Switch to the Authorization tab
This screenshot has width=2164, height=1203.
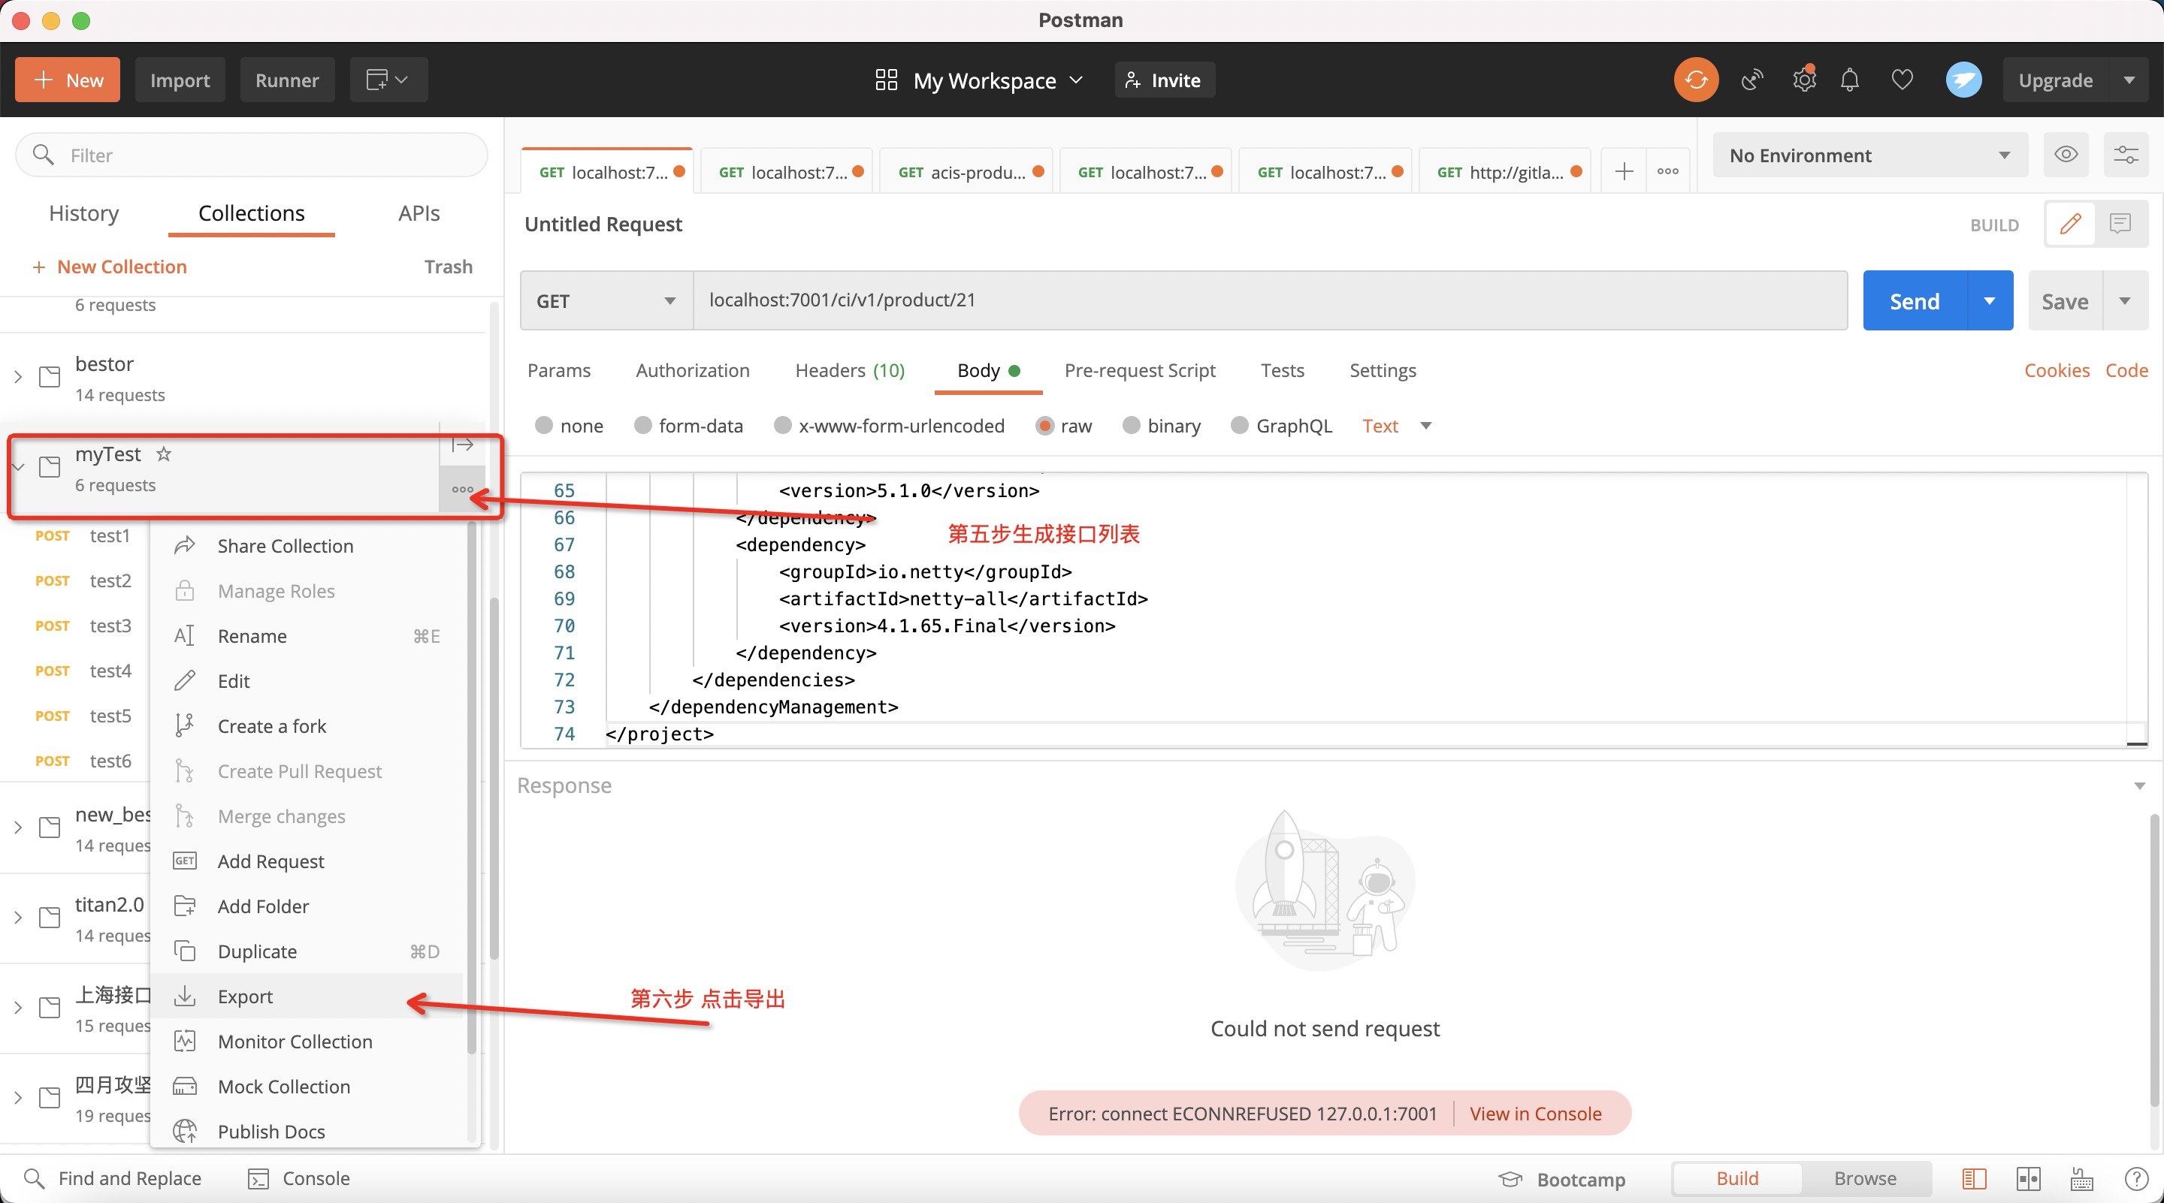coord(692,369)
